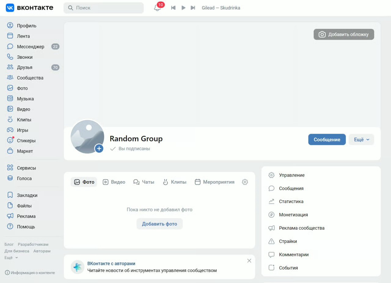This screenshot has width=391, height=283.
Task: Click the Добавить фото button
Action: [x=159, y=224]
